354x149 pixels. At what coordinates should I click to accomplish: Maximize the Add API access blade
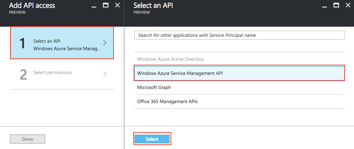[x=106, y=5]
